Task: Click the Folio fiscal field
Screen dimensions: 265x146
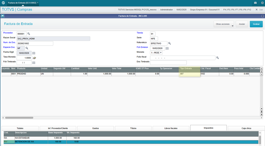Action: [183, 58]
